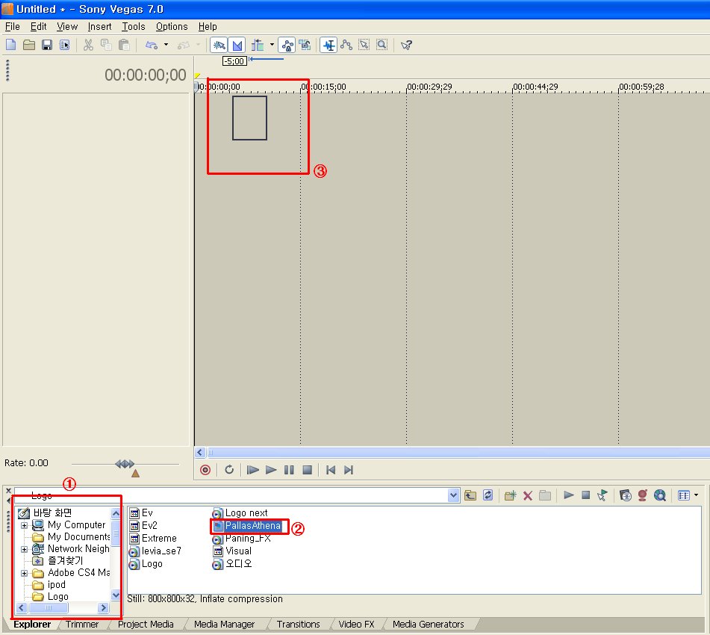Open the View menu

(67, 27)
